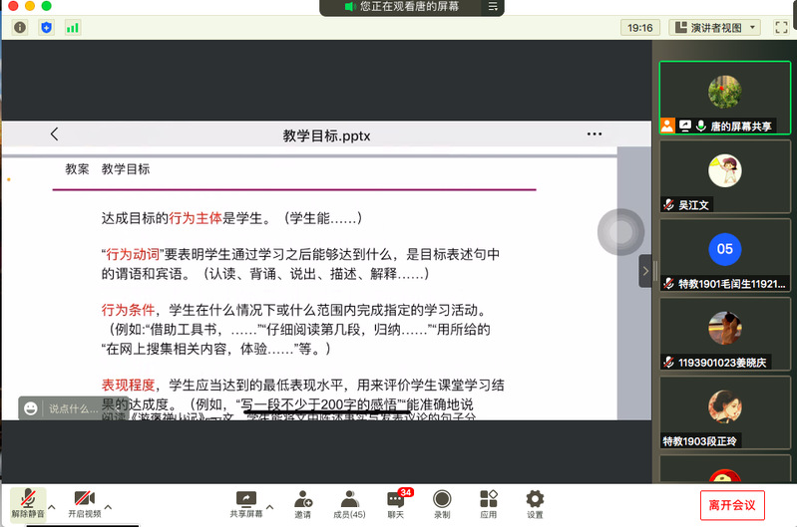Click the meeting info icon at top left
797x527 pixels.
pos(20,28)
